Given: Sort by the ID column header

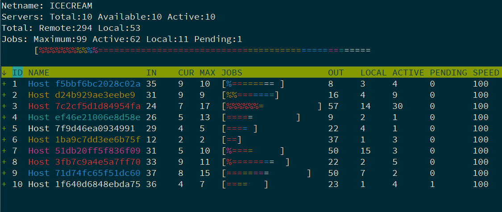Looking at the screenshot, I should coord(17,73).
